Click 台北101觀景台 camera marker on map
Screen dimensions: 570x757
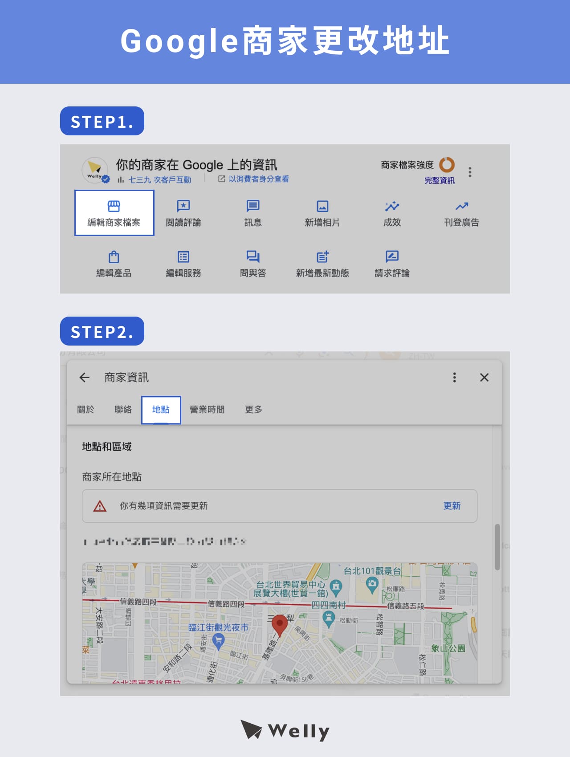coord(372,585)
